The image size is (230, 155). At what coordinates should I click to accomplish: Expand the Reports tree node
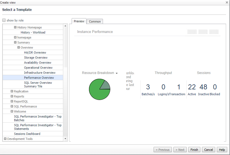tap(12, 96)
